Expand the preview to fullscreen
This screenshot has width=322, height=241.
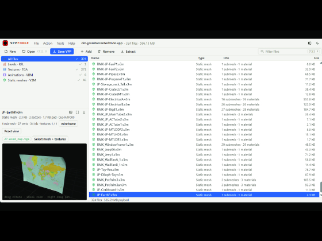(x=77, y=112)
